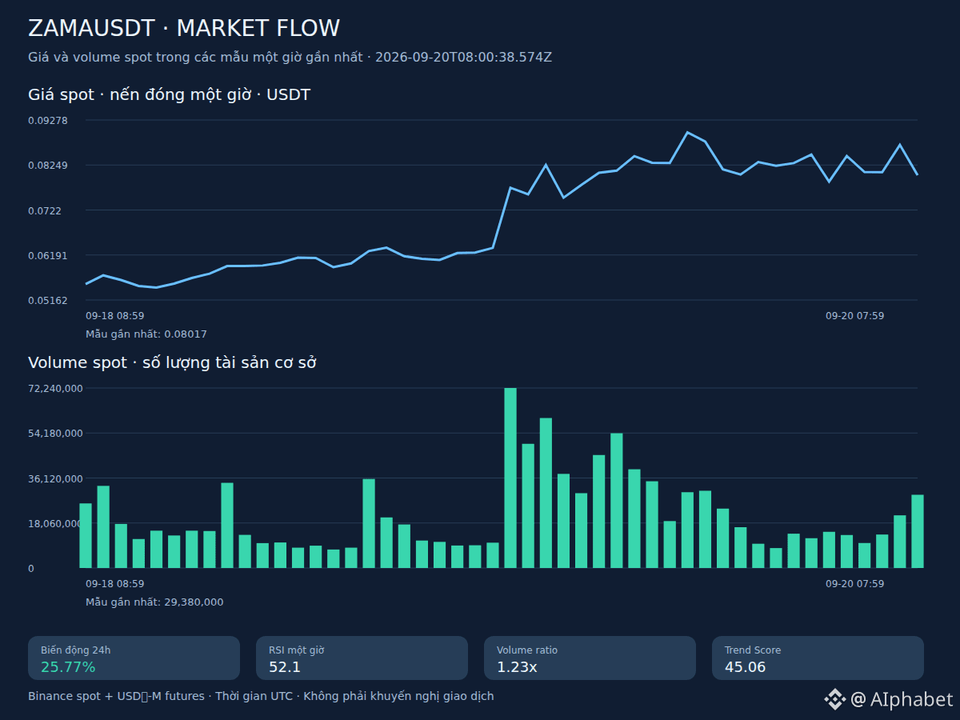Click the Binance logo icon in watermark

(x=835, y=699)
